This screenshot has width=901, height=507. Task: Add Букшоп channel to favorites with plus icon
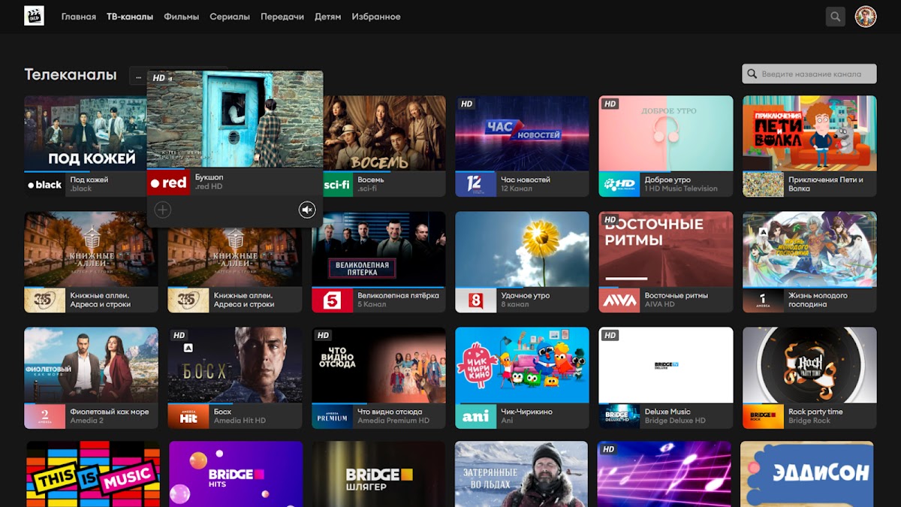pos(163,210)
